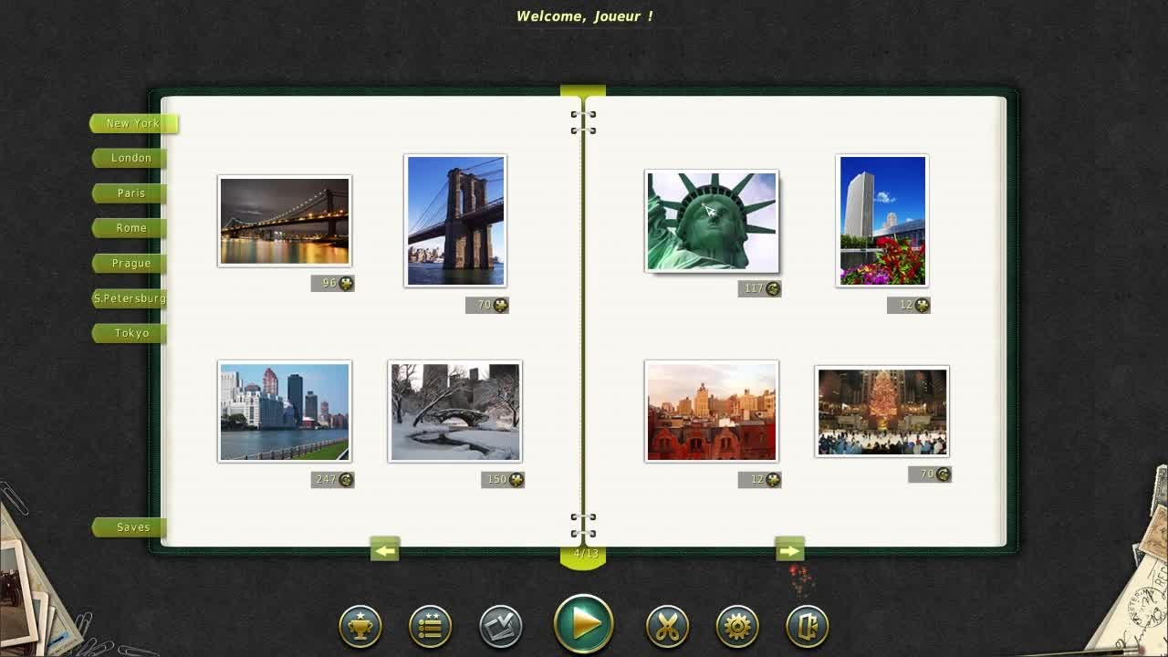Image resolution: width=1168 pixels, height=657 pixels.
Task: Choose the Statue of Liberty puzzle photo
Action: 712,222
